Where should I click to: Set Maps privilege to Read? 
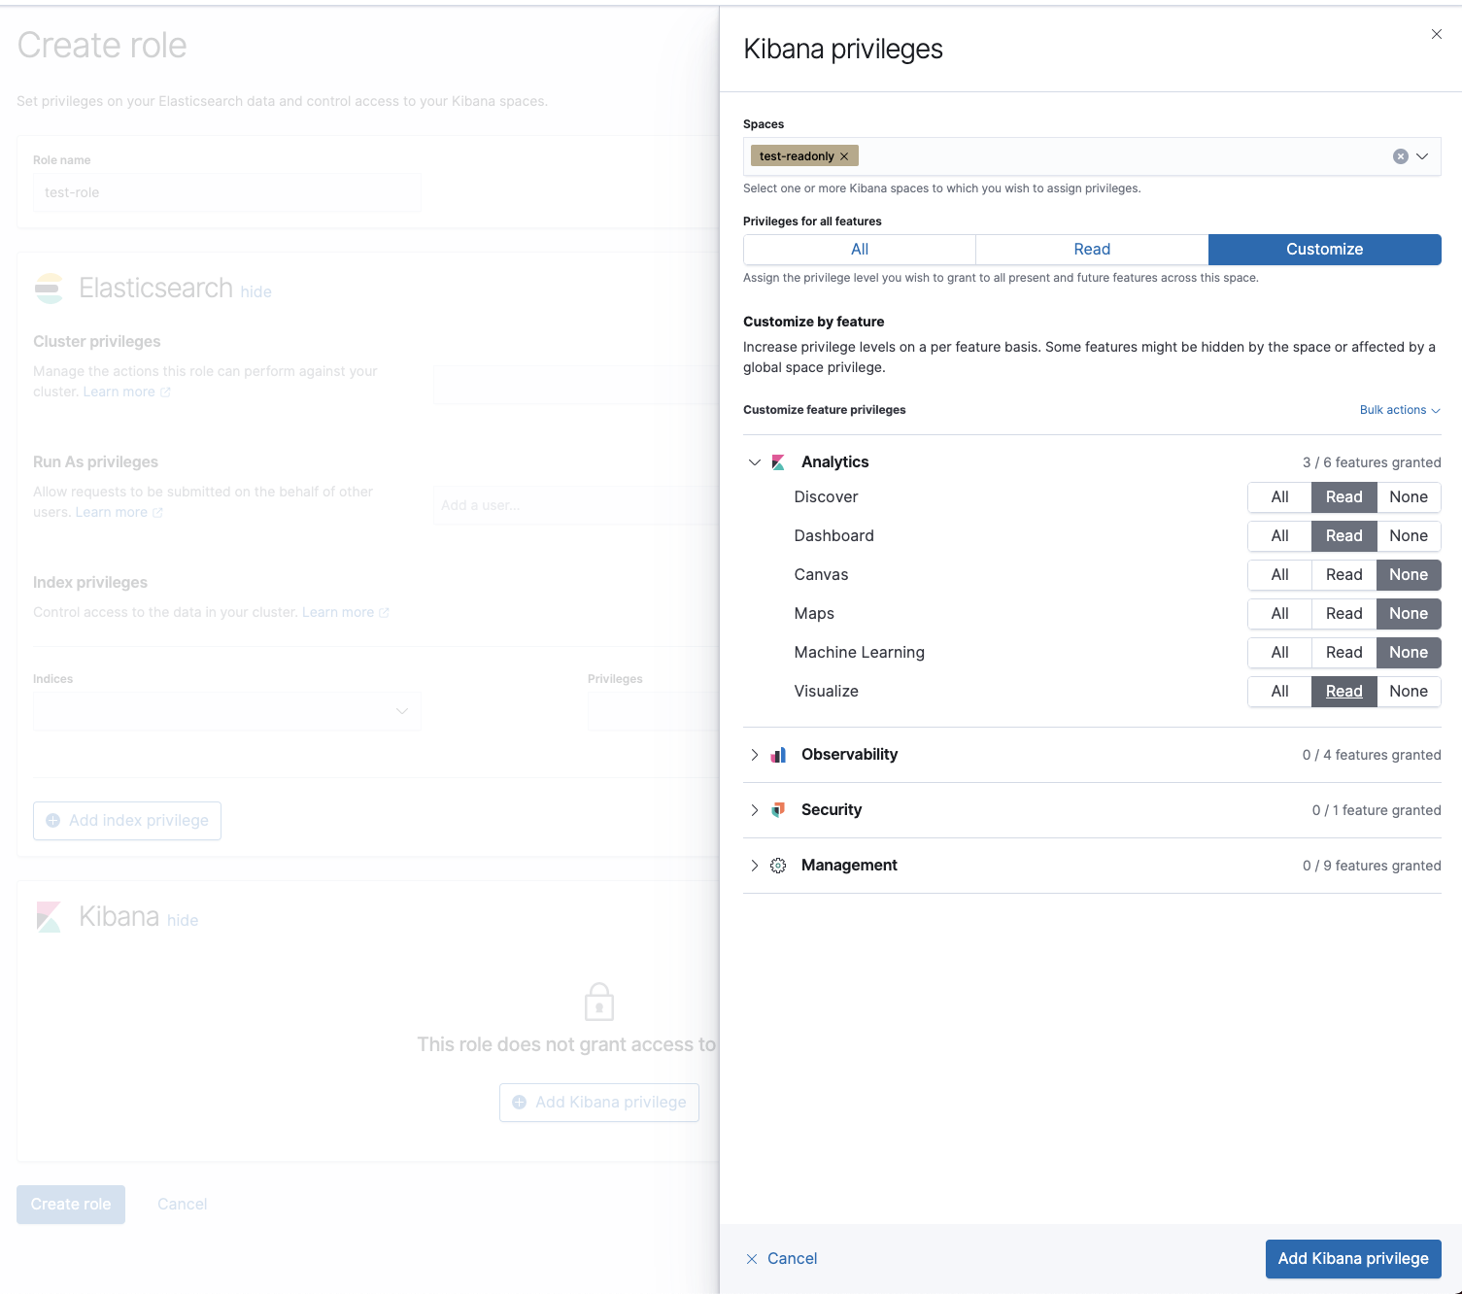pos(1344,614)
